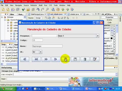Close the cad_cidade.java editor tab
The width and height of the screenshot is (122, 91).
click(65, 14)
